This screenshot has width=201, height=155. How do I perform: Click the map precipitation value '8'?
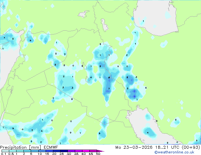(x=127, y=77)
